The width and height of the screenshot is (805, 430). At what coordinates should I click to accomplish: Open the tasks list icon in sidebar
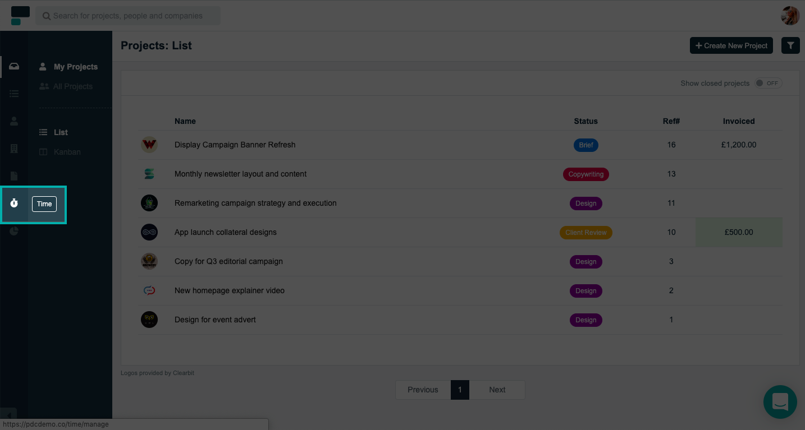tap(14, 94)
